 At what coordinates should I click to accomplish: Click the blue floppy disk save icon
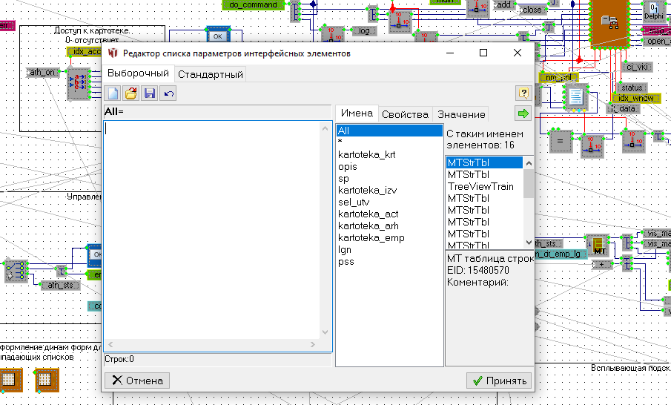pos(150,93)
